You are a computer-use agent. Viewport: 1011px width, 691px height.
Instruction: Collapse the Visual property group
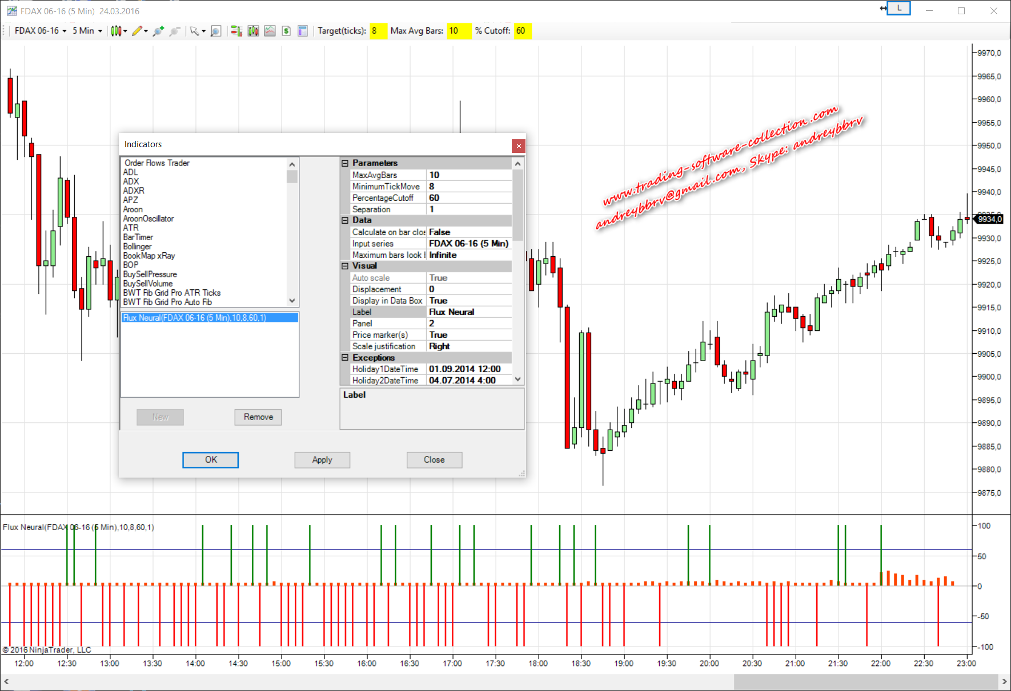click(345, 266)
